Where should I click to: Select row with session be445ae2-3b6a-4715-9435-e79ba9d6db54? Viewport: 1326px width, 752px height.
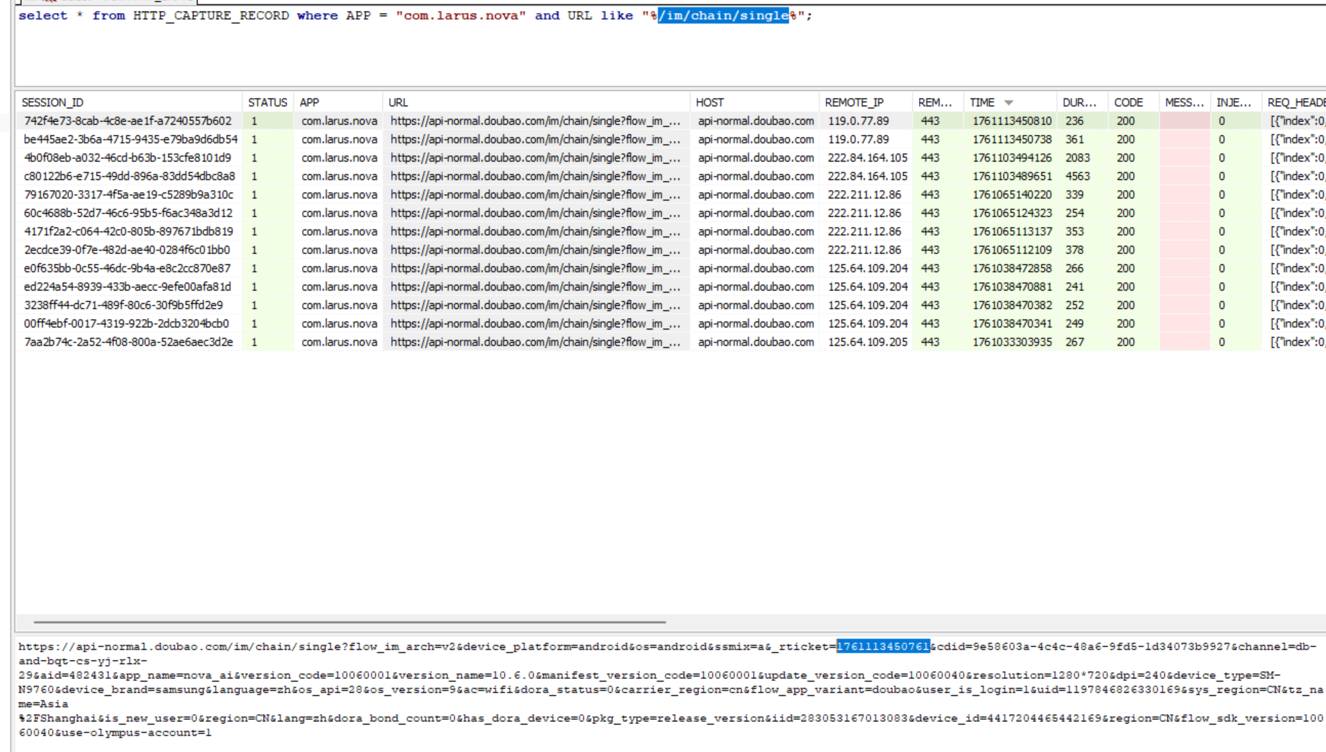pyautogui.click(x=130, y=139)
